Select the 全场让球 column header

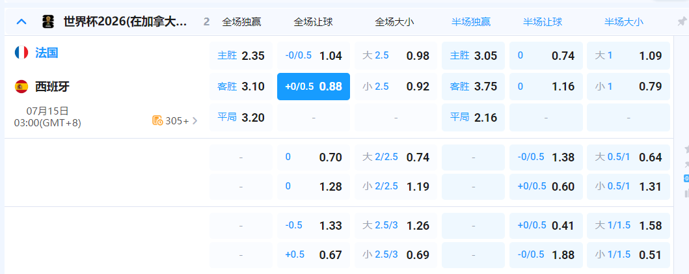[x=314, y=22]
